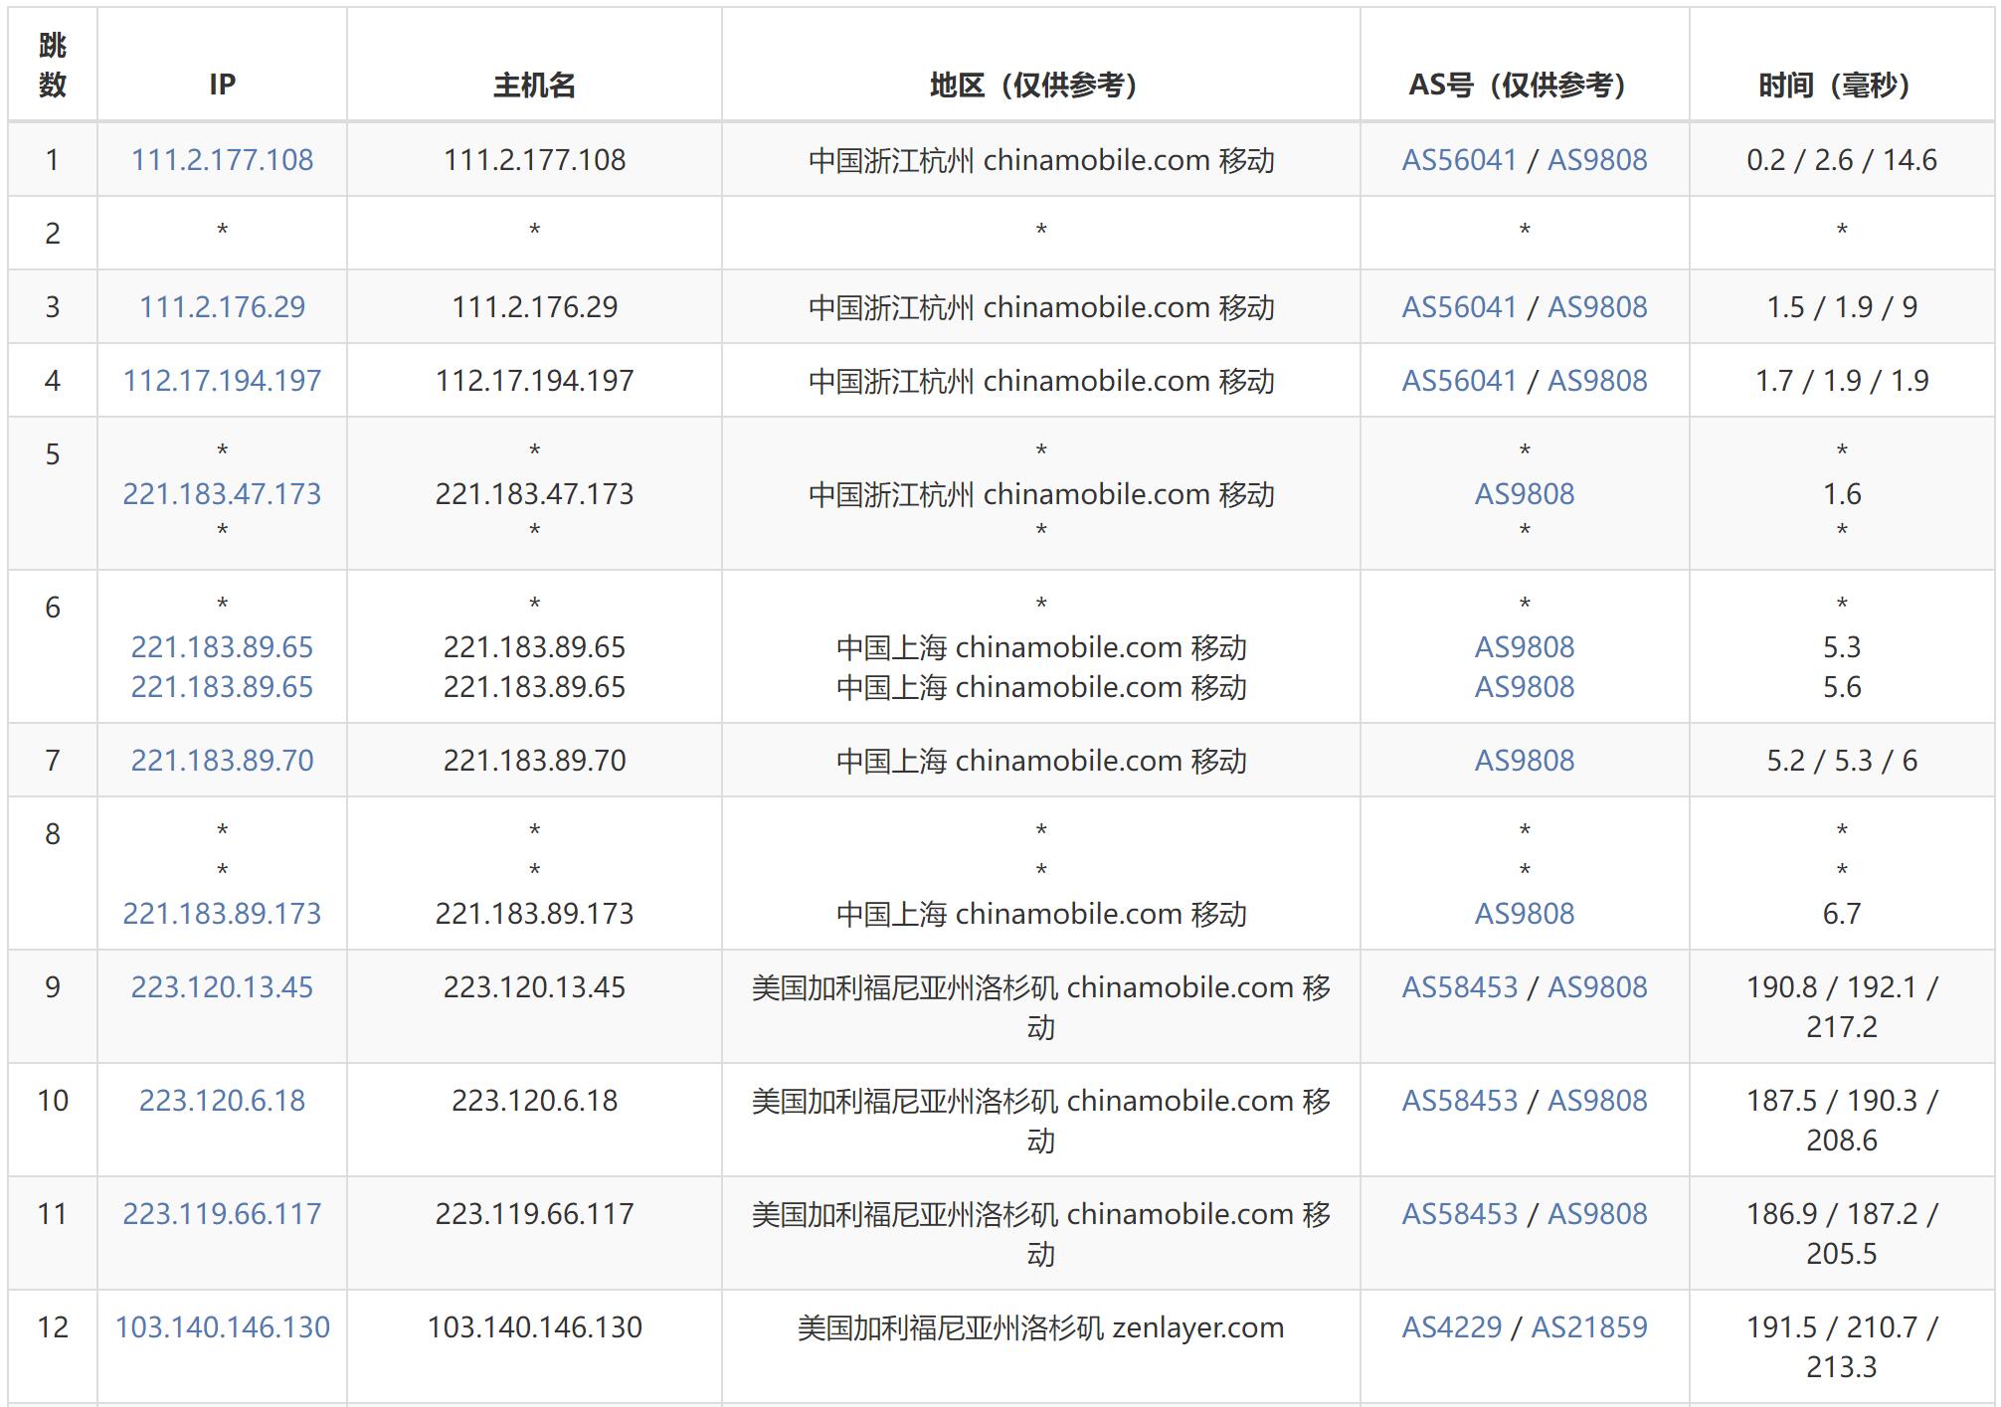Open the AS9808 link in hop 10
This screenshot has width=2001, height=1407.
click(x=1597, y=1101)
